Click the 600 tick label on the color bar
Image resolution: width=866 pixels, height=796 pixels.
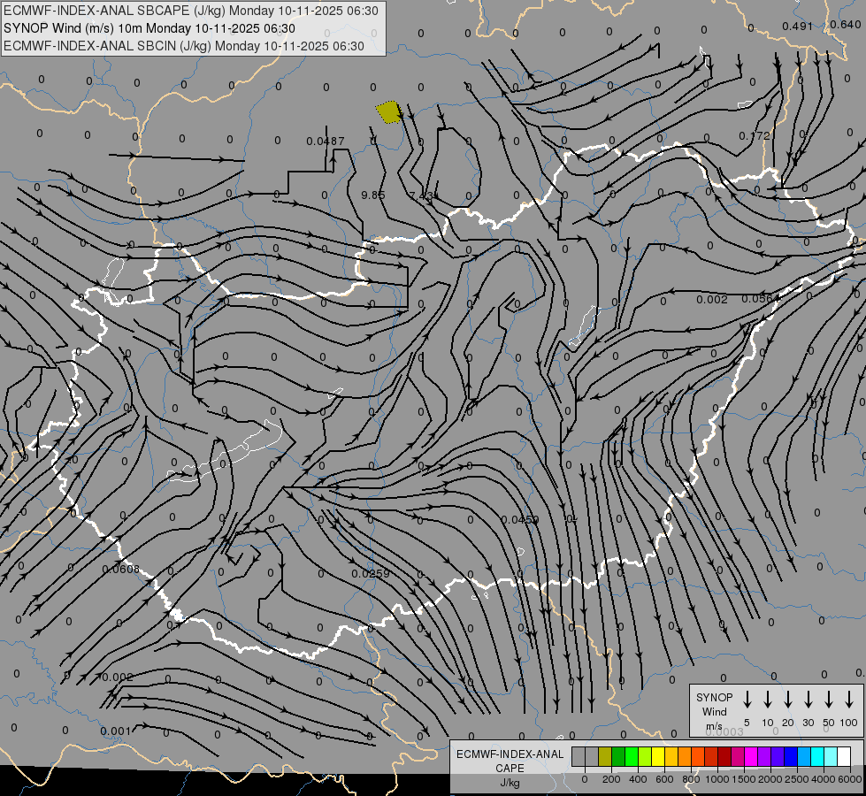click(664, 779)
